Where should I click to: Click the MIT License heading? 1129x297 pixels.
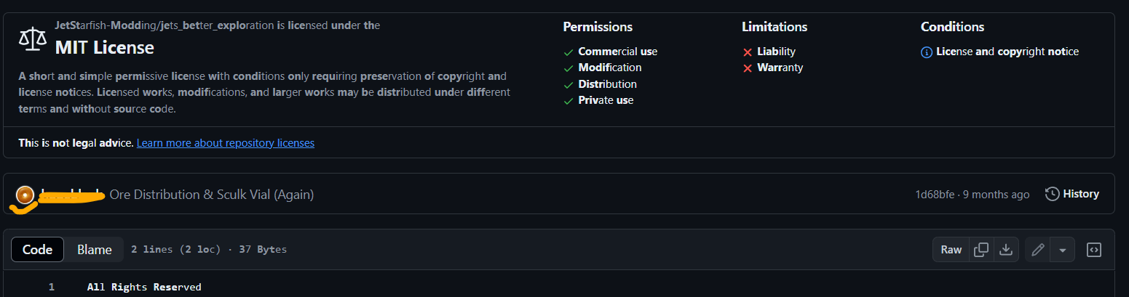105,48
